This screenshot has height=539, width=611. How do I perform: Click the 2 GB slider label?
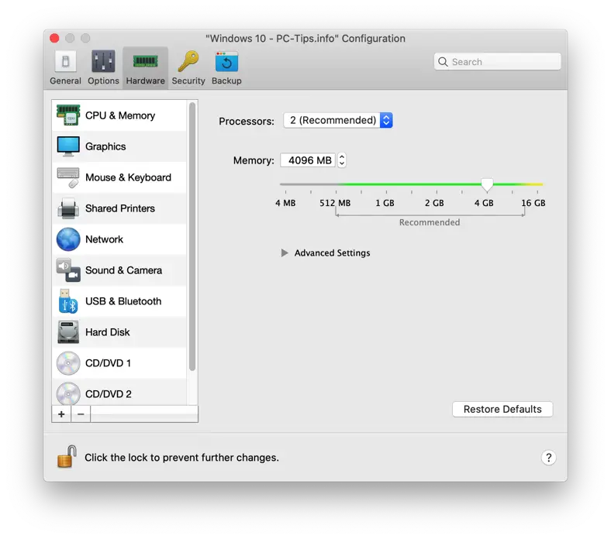434,203
